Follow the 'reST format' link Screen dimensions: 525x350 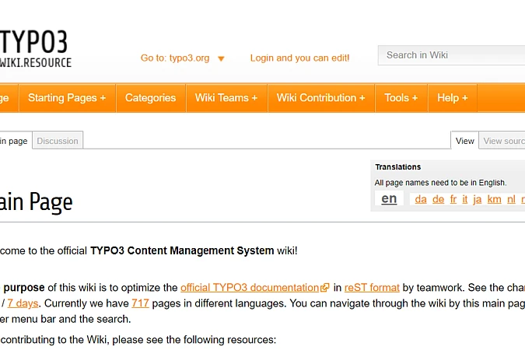coord(372,287)
